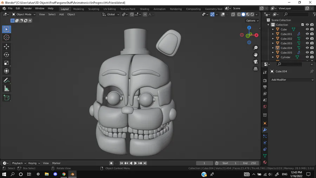Select the Move tool

(6, 47)
